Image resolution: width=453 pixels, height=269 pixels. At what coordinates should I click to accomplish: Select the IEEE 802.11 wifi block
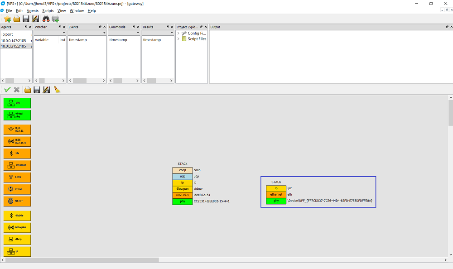(x=17, y=130)
